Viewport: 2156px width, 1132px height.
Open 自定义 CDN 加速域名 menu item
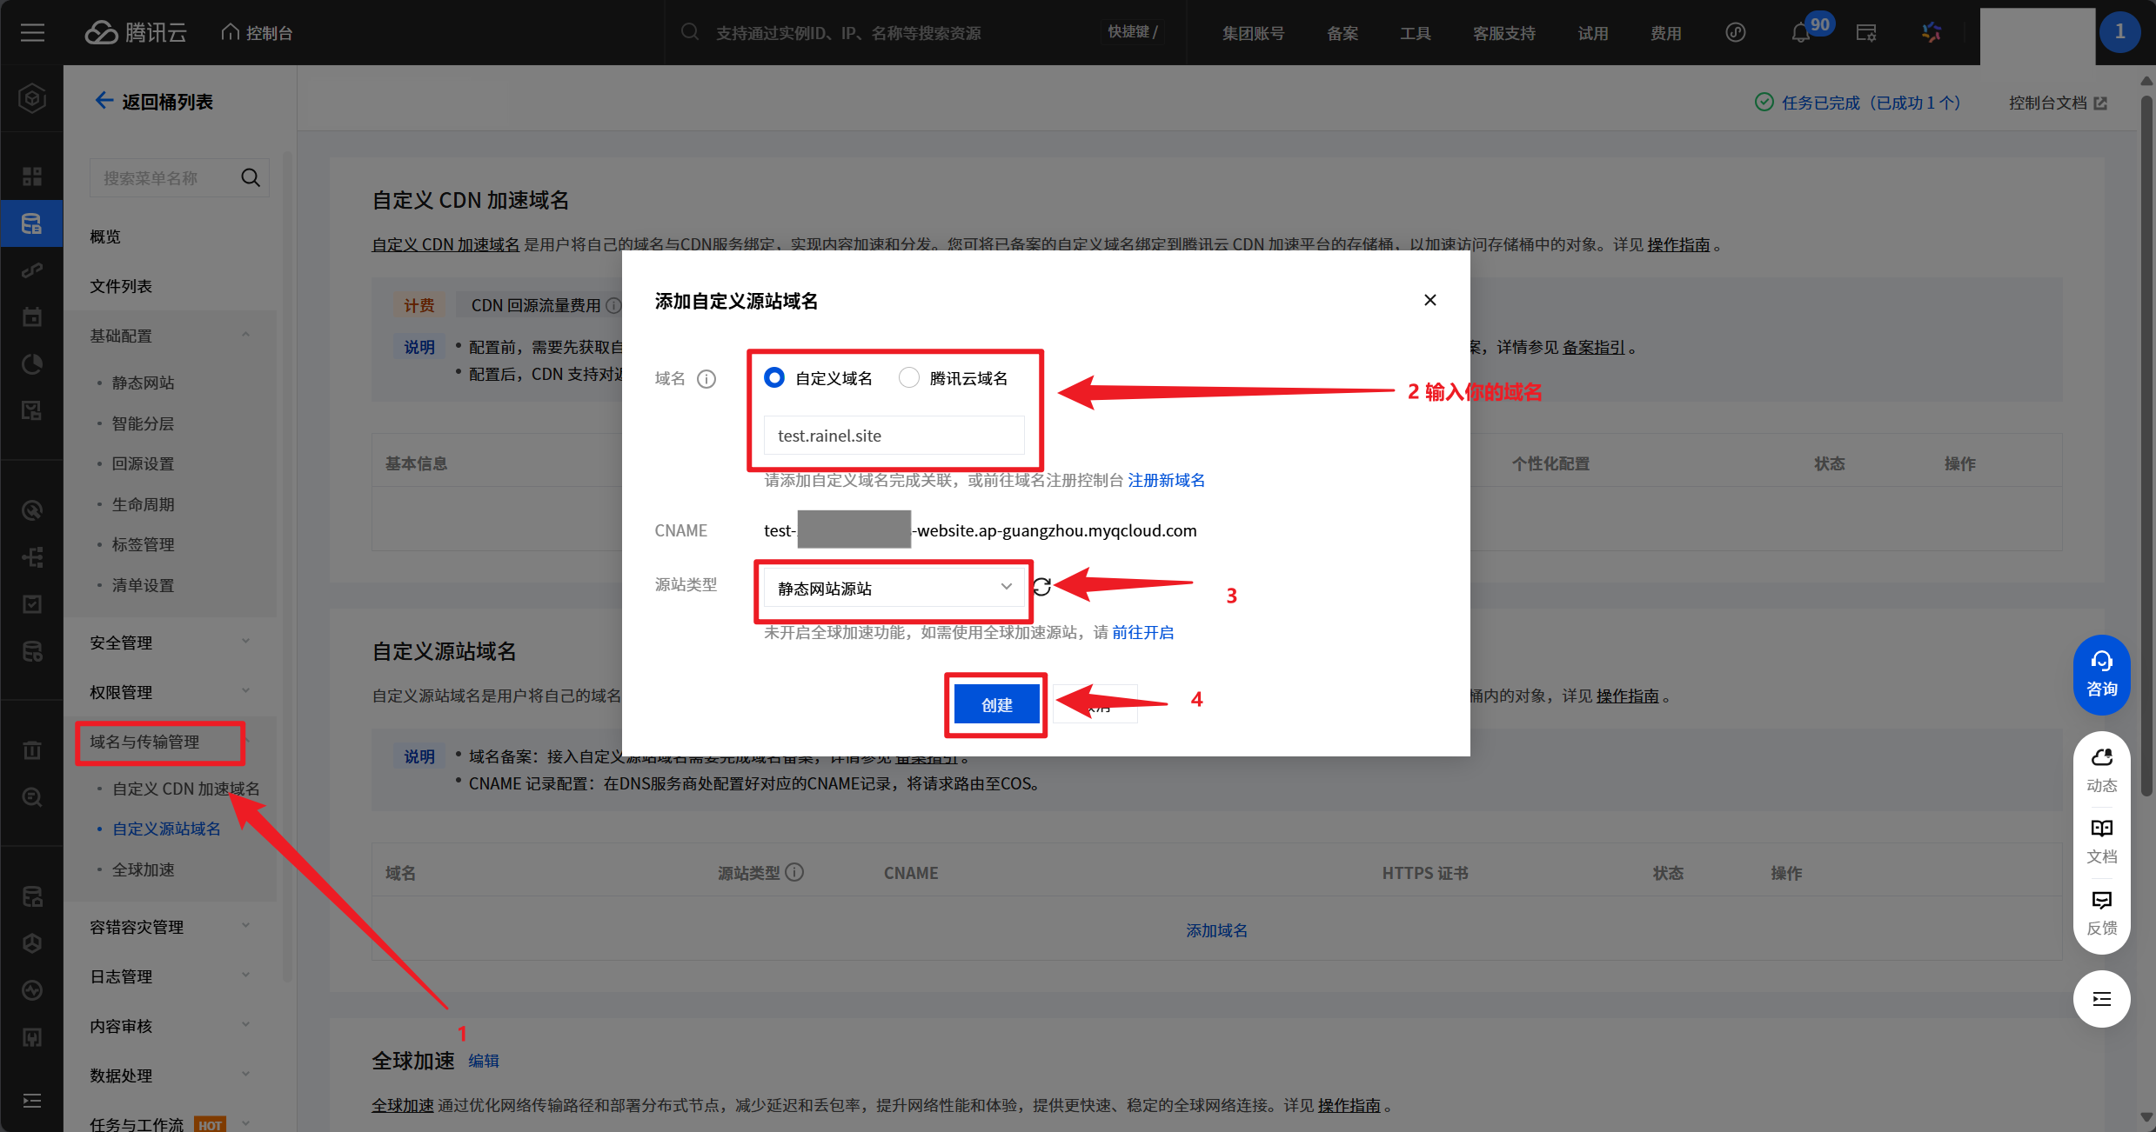click(185, 789)
